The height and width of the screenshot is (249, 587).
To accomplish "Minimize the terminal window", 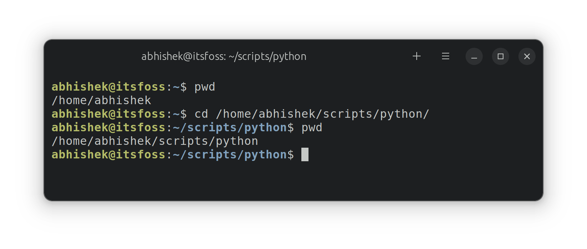I will coord(474,56).
